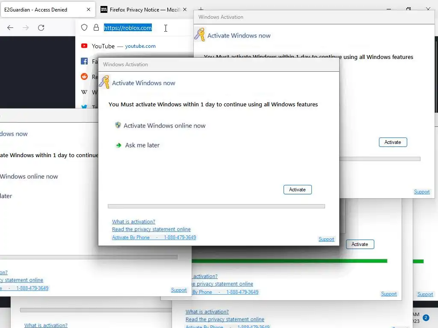Choose Windows online now in left hidden dialog
Screen dimensions: 438x328
pos(29,176)
